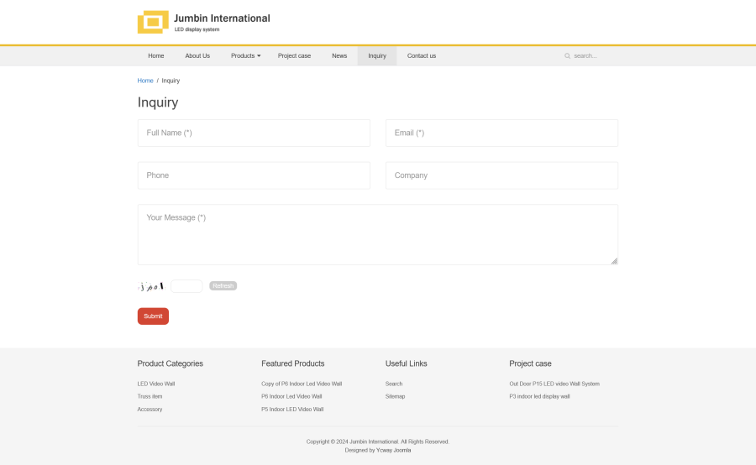
Task: Focus the Full Name input field
Action: click(254, 133)
